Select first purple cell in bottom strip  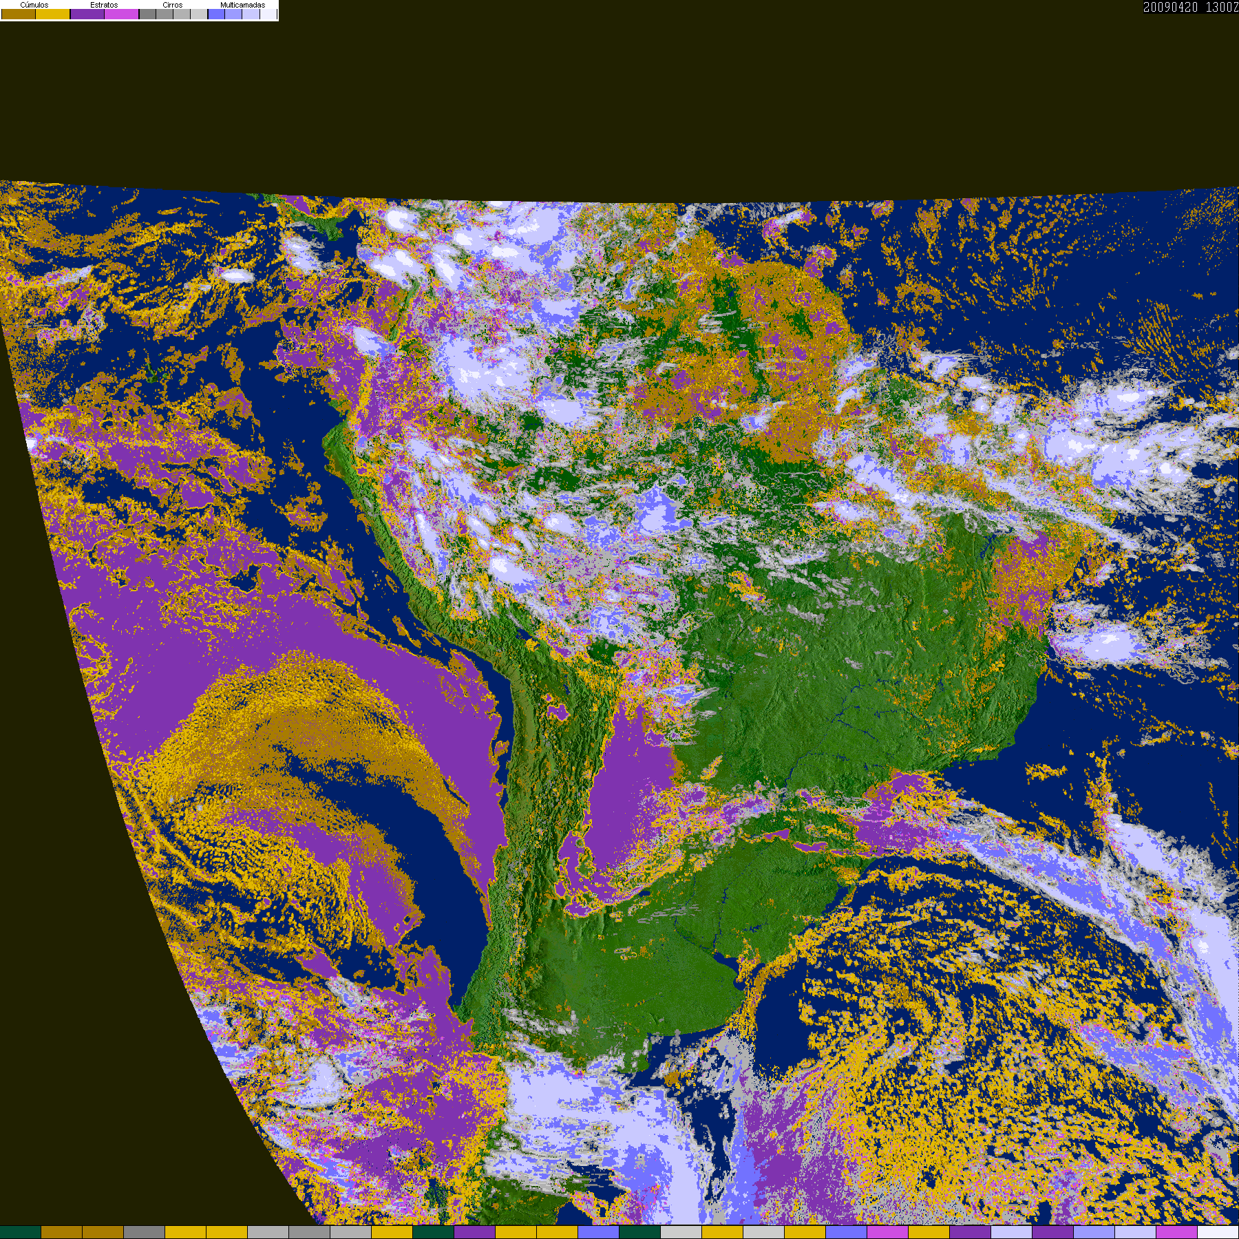tap(474, 1232)
